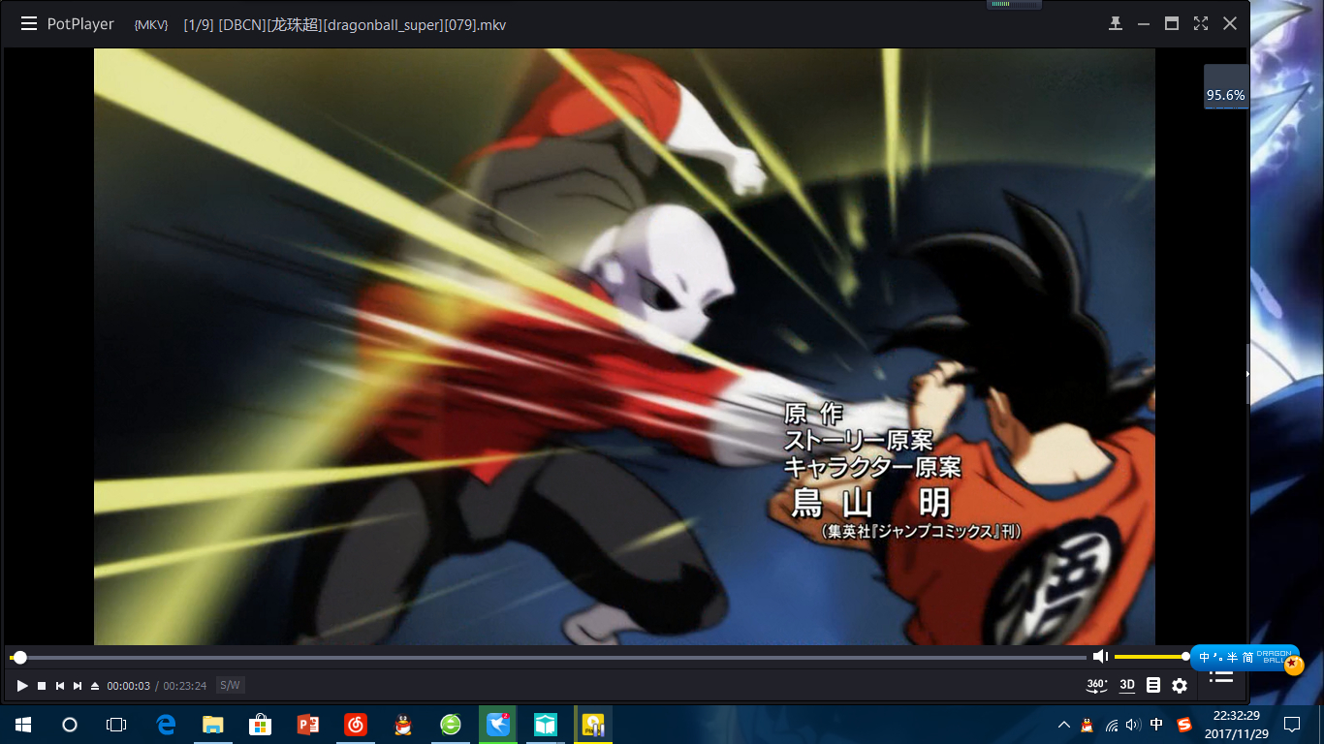Click the total duration 00:23:24
This screenshot has width=1324, height=744.
184,686
